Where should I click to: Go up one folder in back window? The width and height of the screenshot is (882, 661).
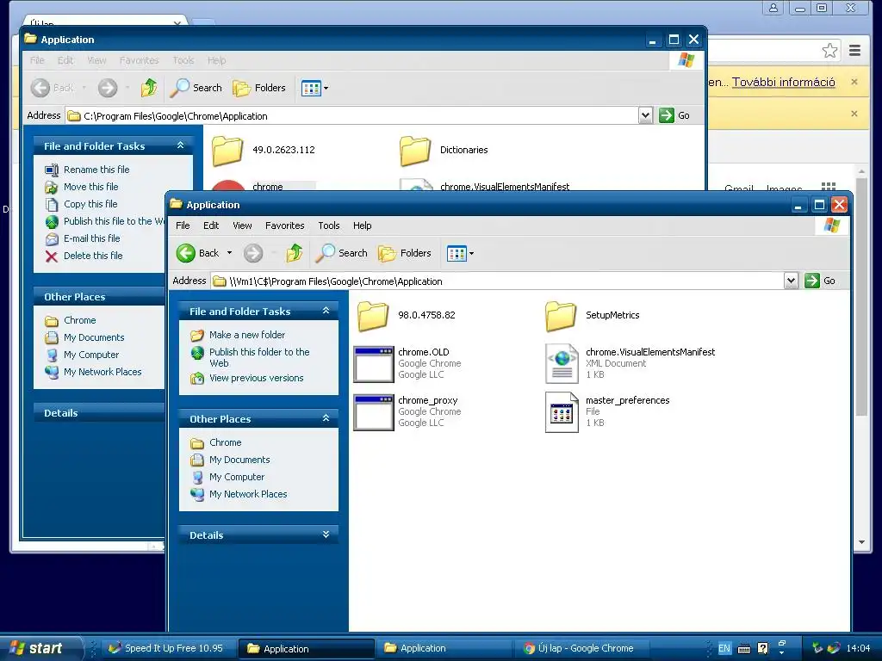click(x=148, y=88)
